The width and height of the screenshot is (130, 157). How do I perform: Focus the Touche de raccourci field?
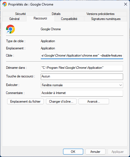pos(82,77)
